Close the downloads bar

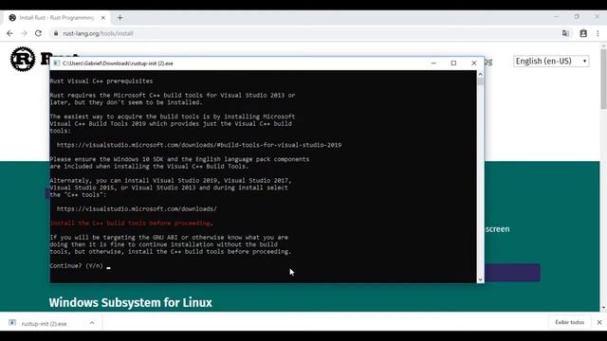pyautogui.click(x=599, y=322)
